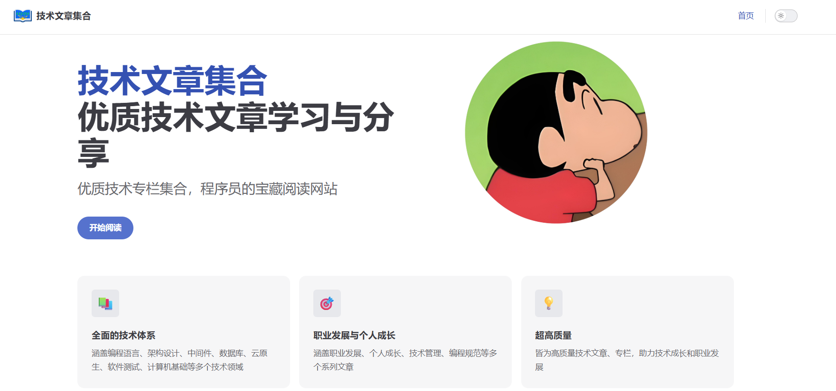This screenshot has width=836, height=391.
Task: Select the 职业发展与个人成长 feature heading
Action: [354, 335]
